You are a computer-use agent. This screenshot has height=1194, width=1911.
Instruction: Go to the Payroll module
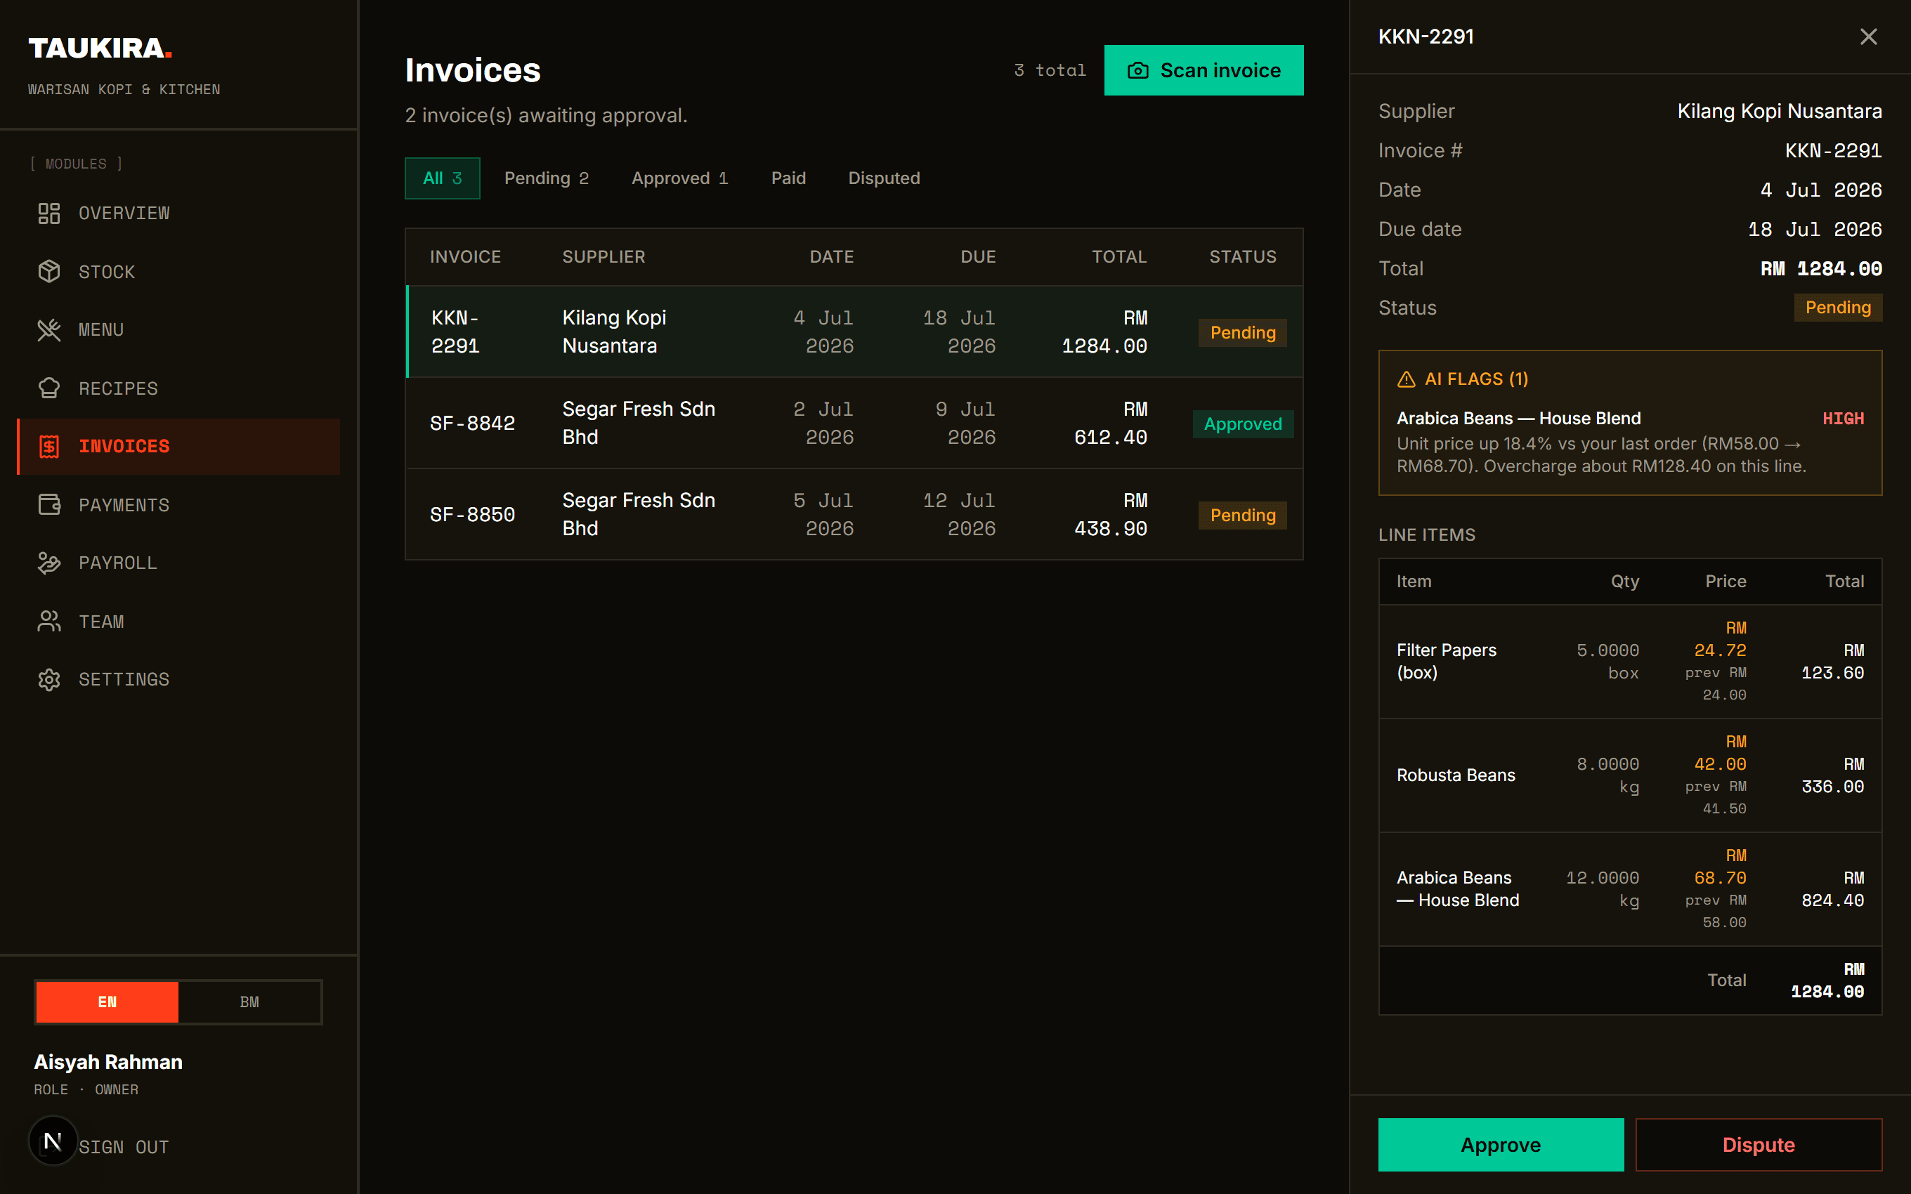tap(178, 563)
